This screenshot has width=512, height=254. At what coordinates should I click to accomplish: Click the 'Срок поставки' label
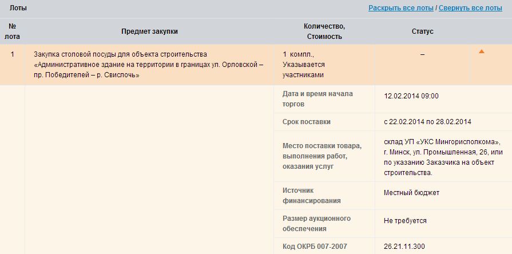pos(306,122)
